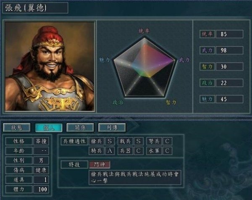Click the 水軍 C aptitude grade

coord(167,151)
